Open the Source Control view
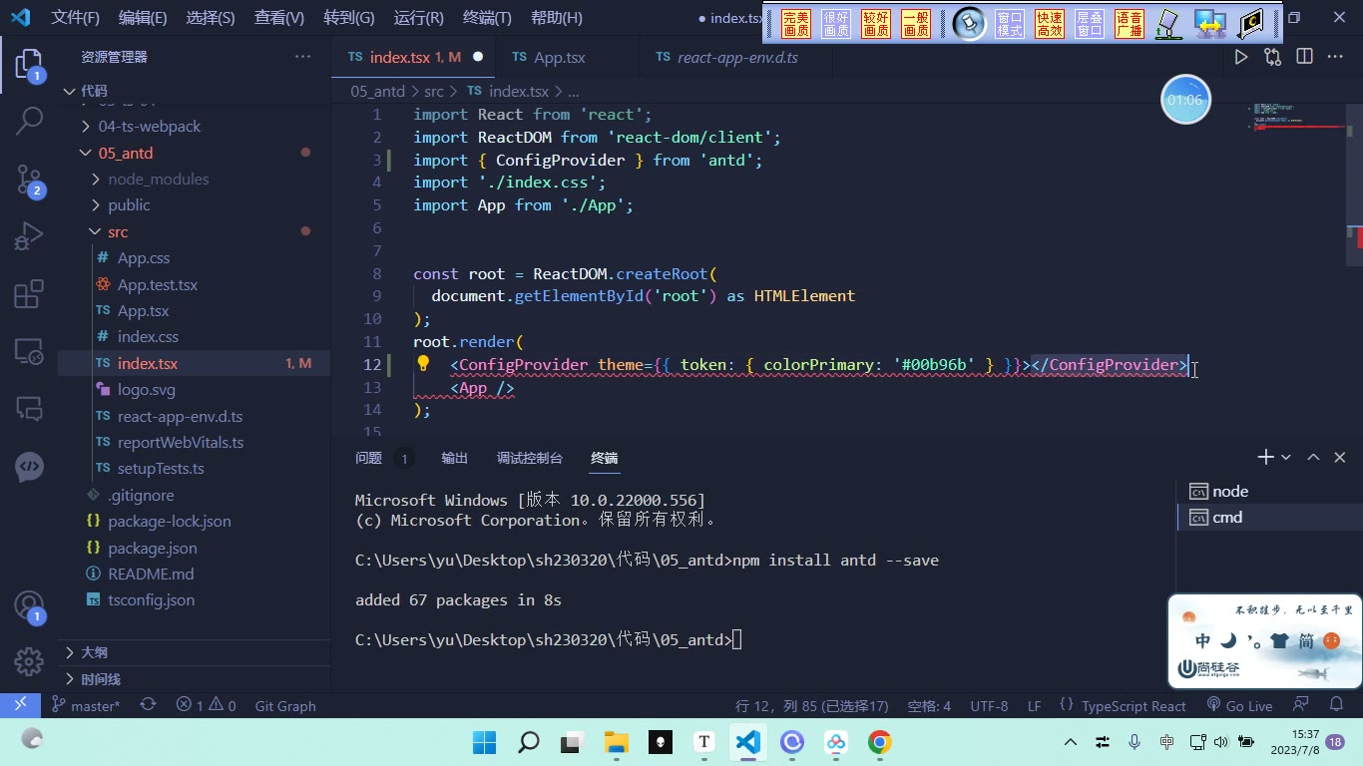This screenshot has width=1363, height=766. click(x=29, y=180)
